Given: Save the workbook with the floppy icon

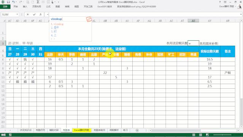Looking at the screenshot, I should 8,2.
